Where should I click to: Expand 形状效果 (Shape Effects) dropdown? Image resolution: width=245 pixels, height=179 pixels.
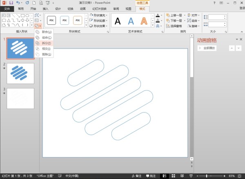tap(100, 26)
